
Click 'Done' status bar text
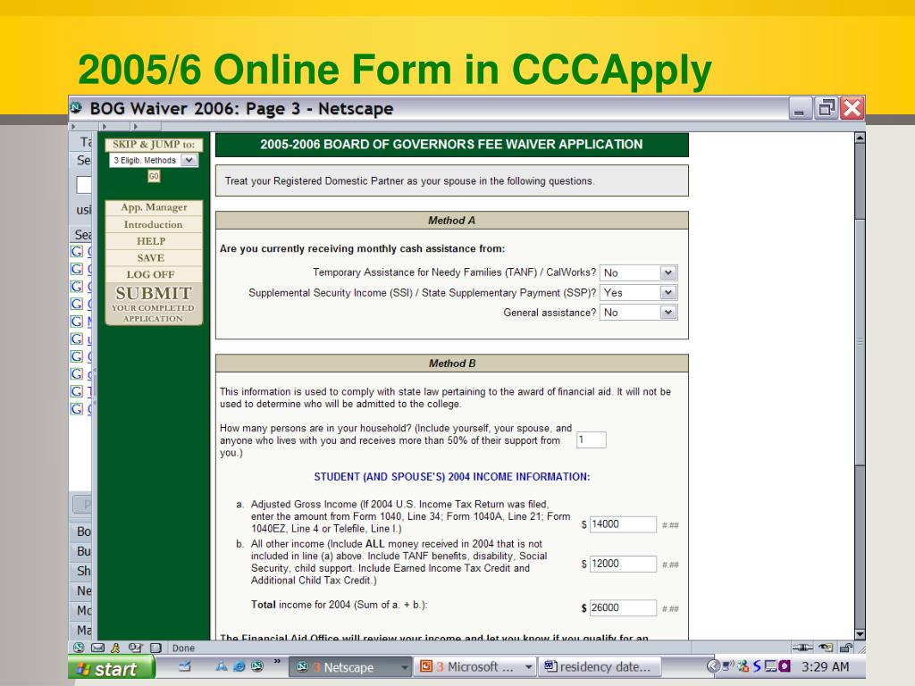183,648
